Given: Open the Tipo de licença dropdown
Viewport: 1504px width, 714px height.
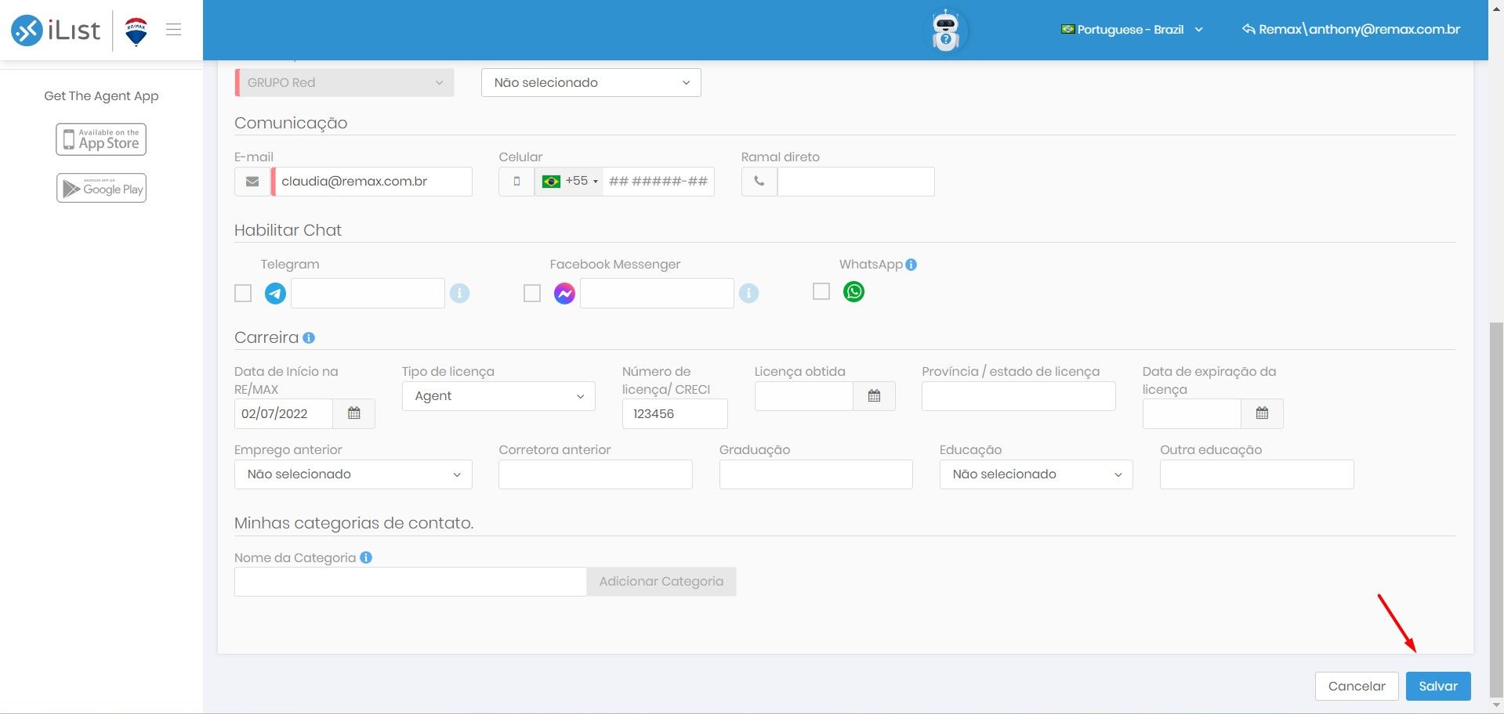Looking at the screenshot, I should [x=498, y=396].
